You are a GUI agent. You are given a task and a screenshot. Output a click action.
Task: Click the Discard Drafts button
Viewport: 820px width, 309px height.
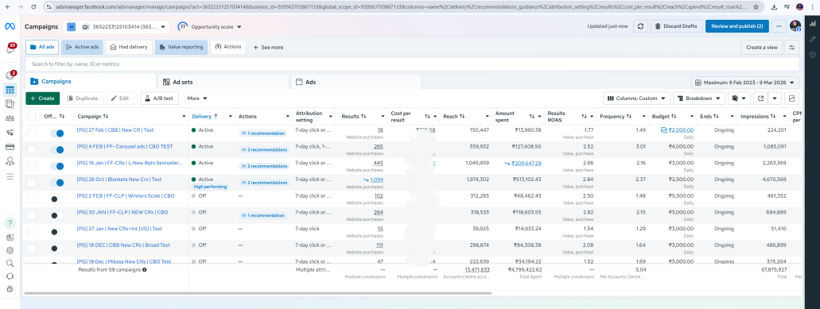point(677,26)
